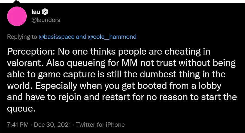The width and height of the screenshot is (245, 133).
Task: Click the word "valorant" in the tweet
Action: [x=25, y=63]
